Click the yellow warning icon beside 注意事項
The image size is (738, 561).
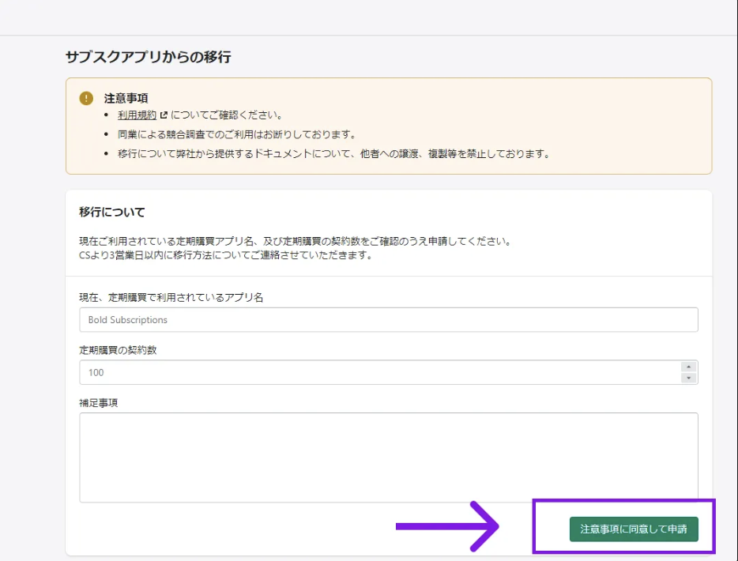(86, 98)
